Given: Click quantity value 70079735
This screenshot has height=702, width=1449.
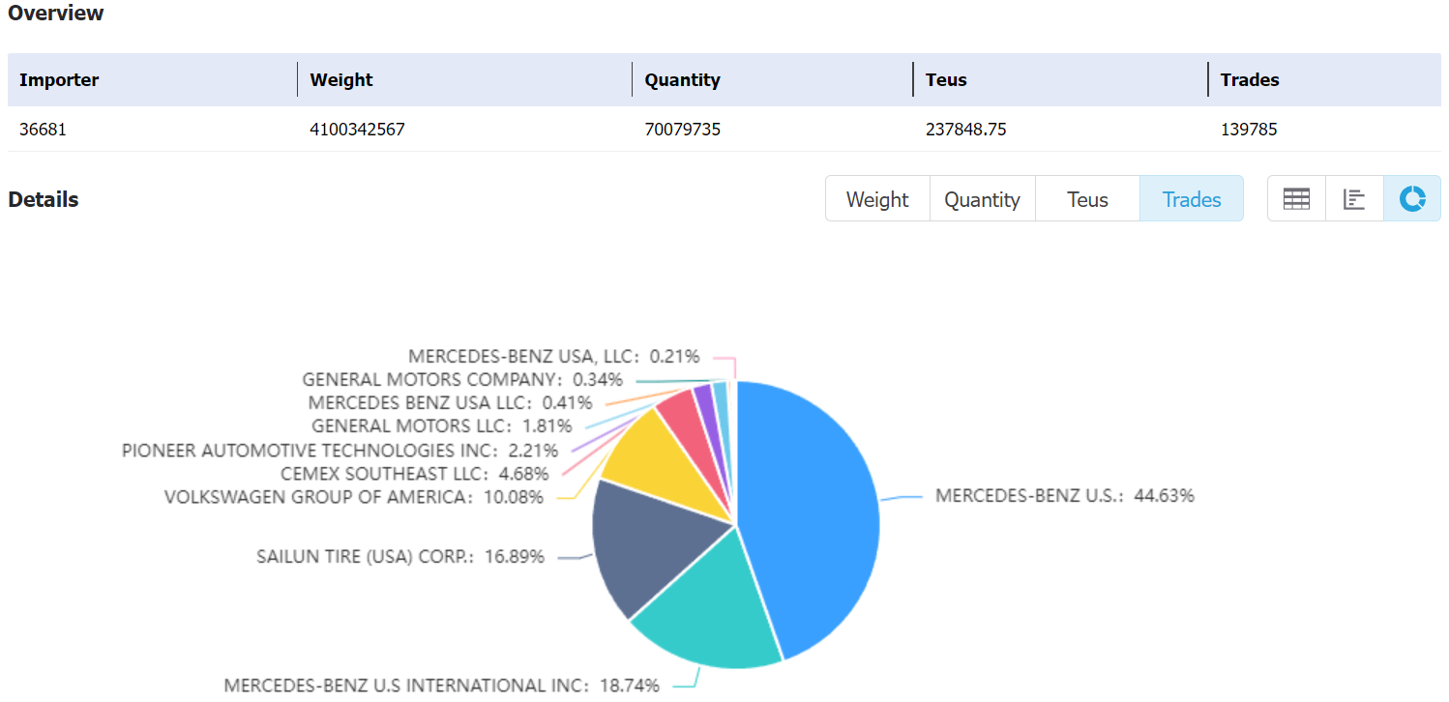Looking at the screenshot, I should point(682,129).
